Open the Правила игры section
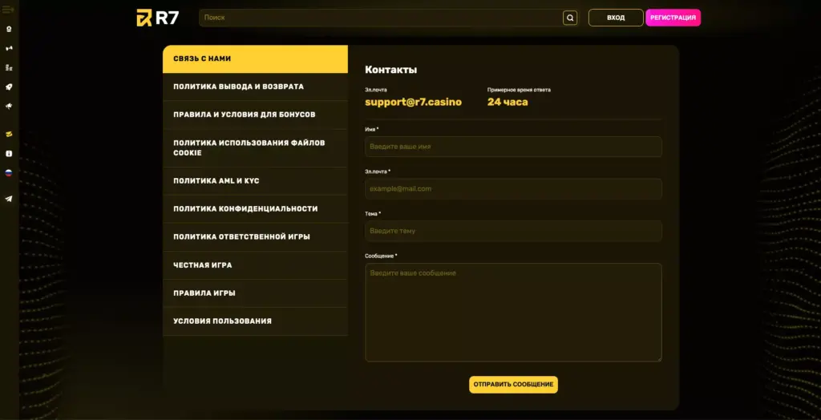The width and height of the screenshot is (821, 420). pos(255,293)
